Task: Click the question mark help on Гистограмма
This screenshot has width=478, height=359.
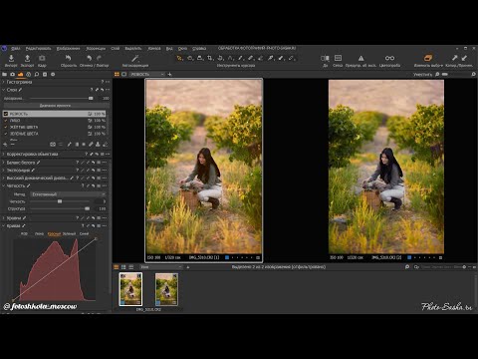Action: pyautogui.click(x=103, y=82)
